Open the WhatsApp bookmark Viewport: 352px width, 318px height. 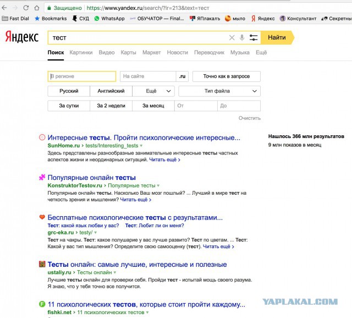pyautogui.click(x=109, y=18)
